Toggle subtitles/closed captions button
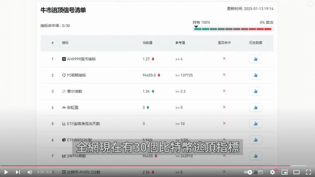This screenshot has width=315, height=177. 260,172
